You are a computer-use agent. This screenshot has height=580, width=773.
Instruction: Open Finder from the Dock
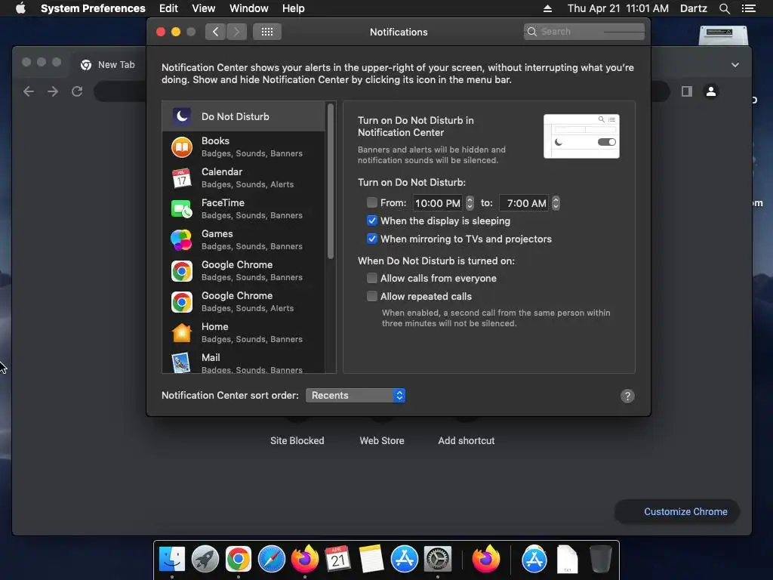(x=171, y=559)
